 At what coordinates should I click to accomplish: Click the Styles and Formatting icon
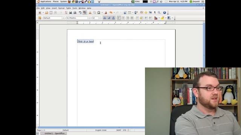pyautogui.click(x=40, y=18)
